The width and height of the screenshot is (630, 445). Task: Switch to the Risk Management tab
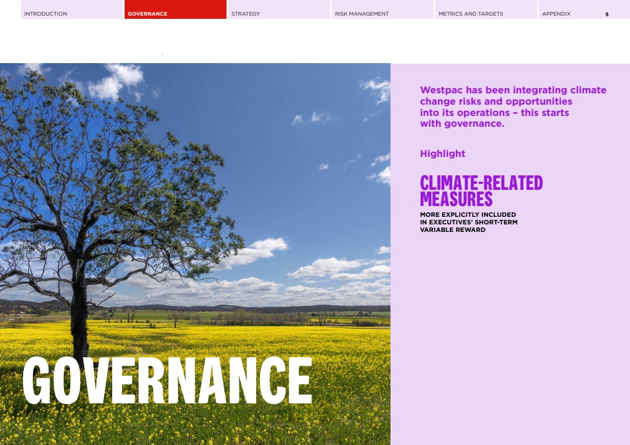pyautogui.click(x=383, y=9)
